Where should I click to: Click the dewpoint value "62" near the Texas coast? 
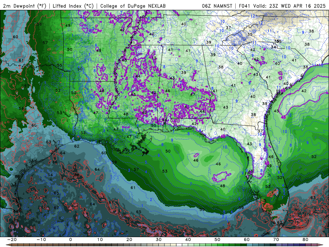coord(77,146)
